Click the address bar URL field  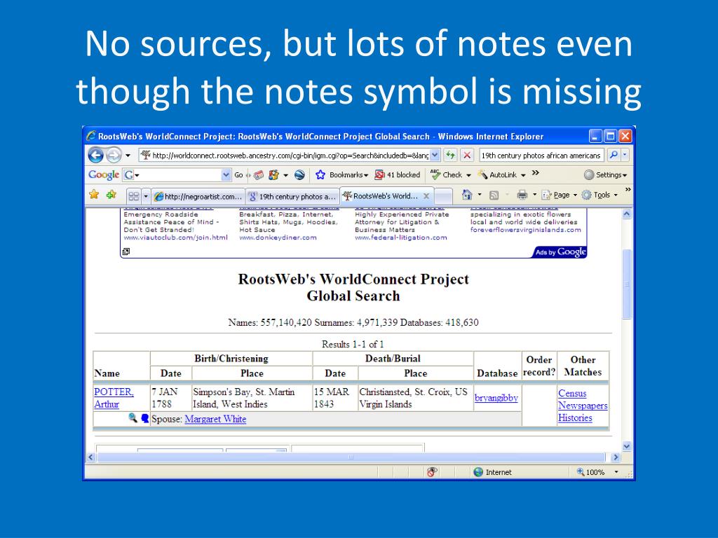pyautogui.click(x=285, y=156)
